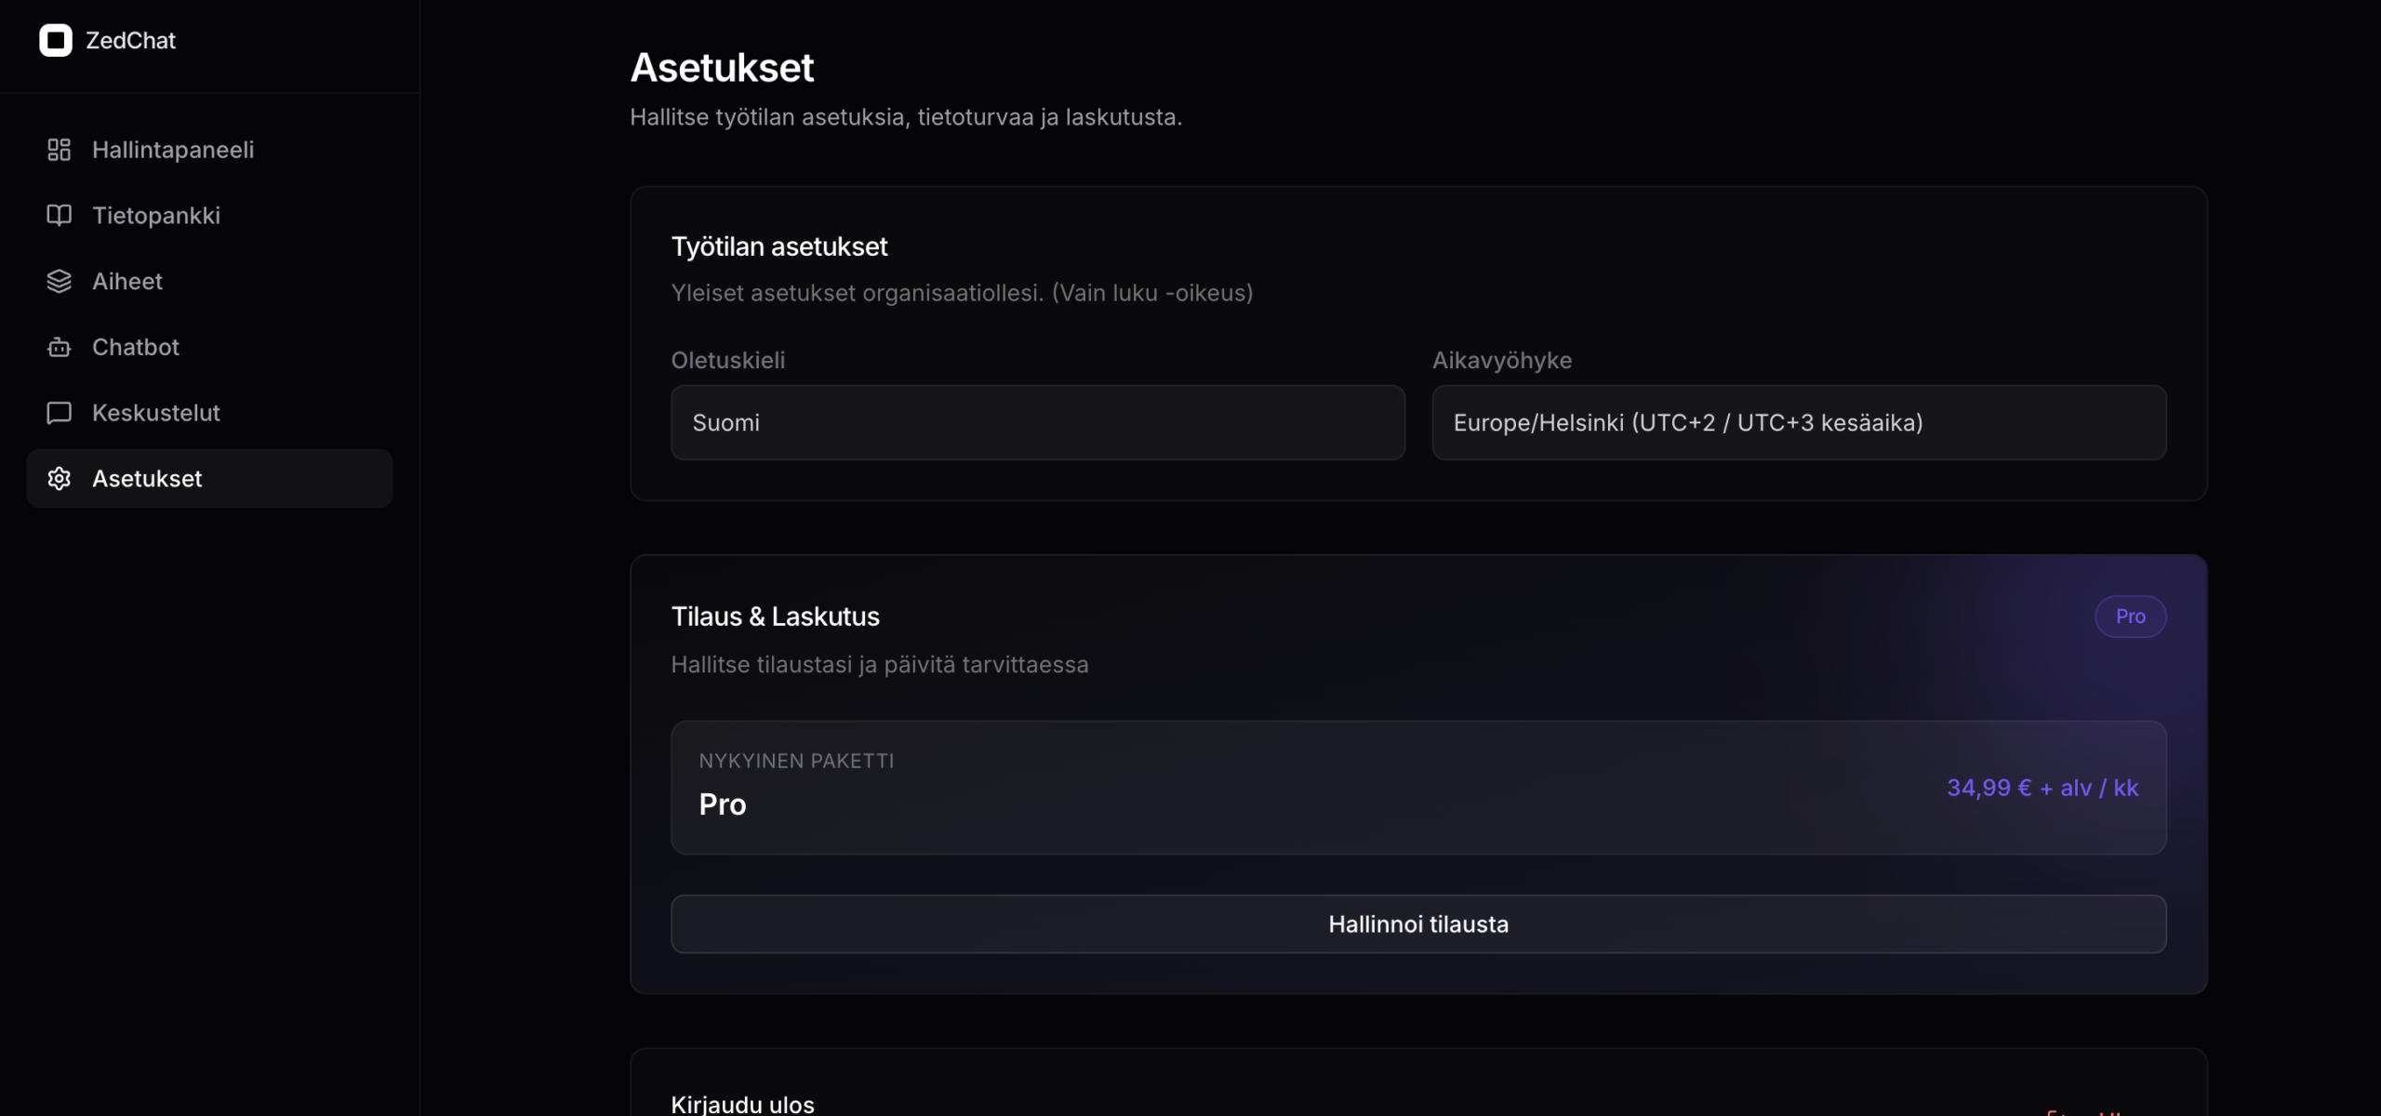Screen dimensions: 2381x1116
Task: Go to Tietopankki in the sidebar
Action: (156, 216)
